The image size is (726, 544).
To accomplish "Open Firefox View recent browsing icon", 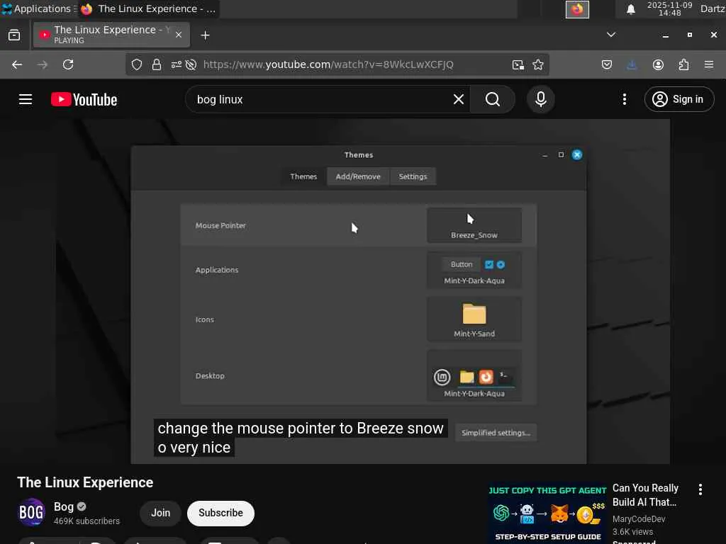I will [x=14, y=35].
